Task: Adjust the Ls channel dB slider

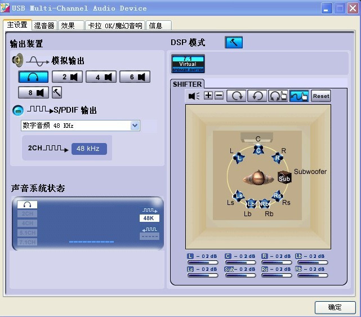Action: 203,275
